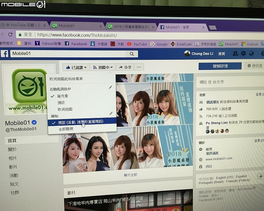Open YouTube bookmark
Screen dimensions: 264x211
click(137, 44)
